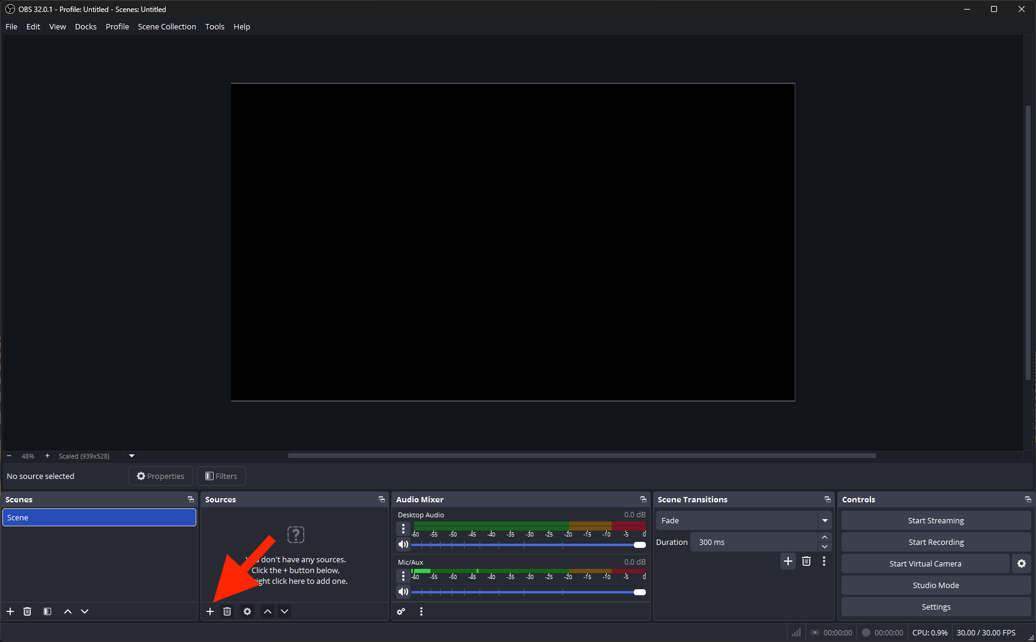Add a configurable transition plus icon

(x=788, y=561)
